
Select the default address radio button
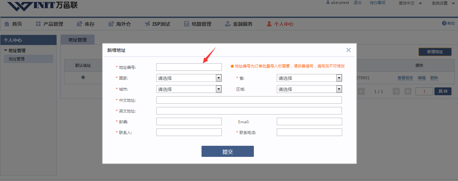(83, 77)
